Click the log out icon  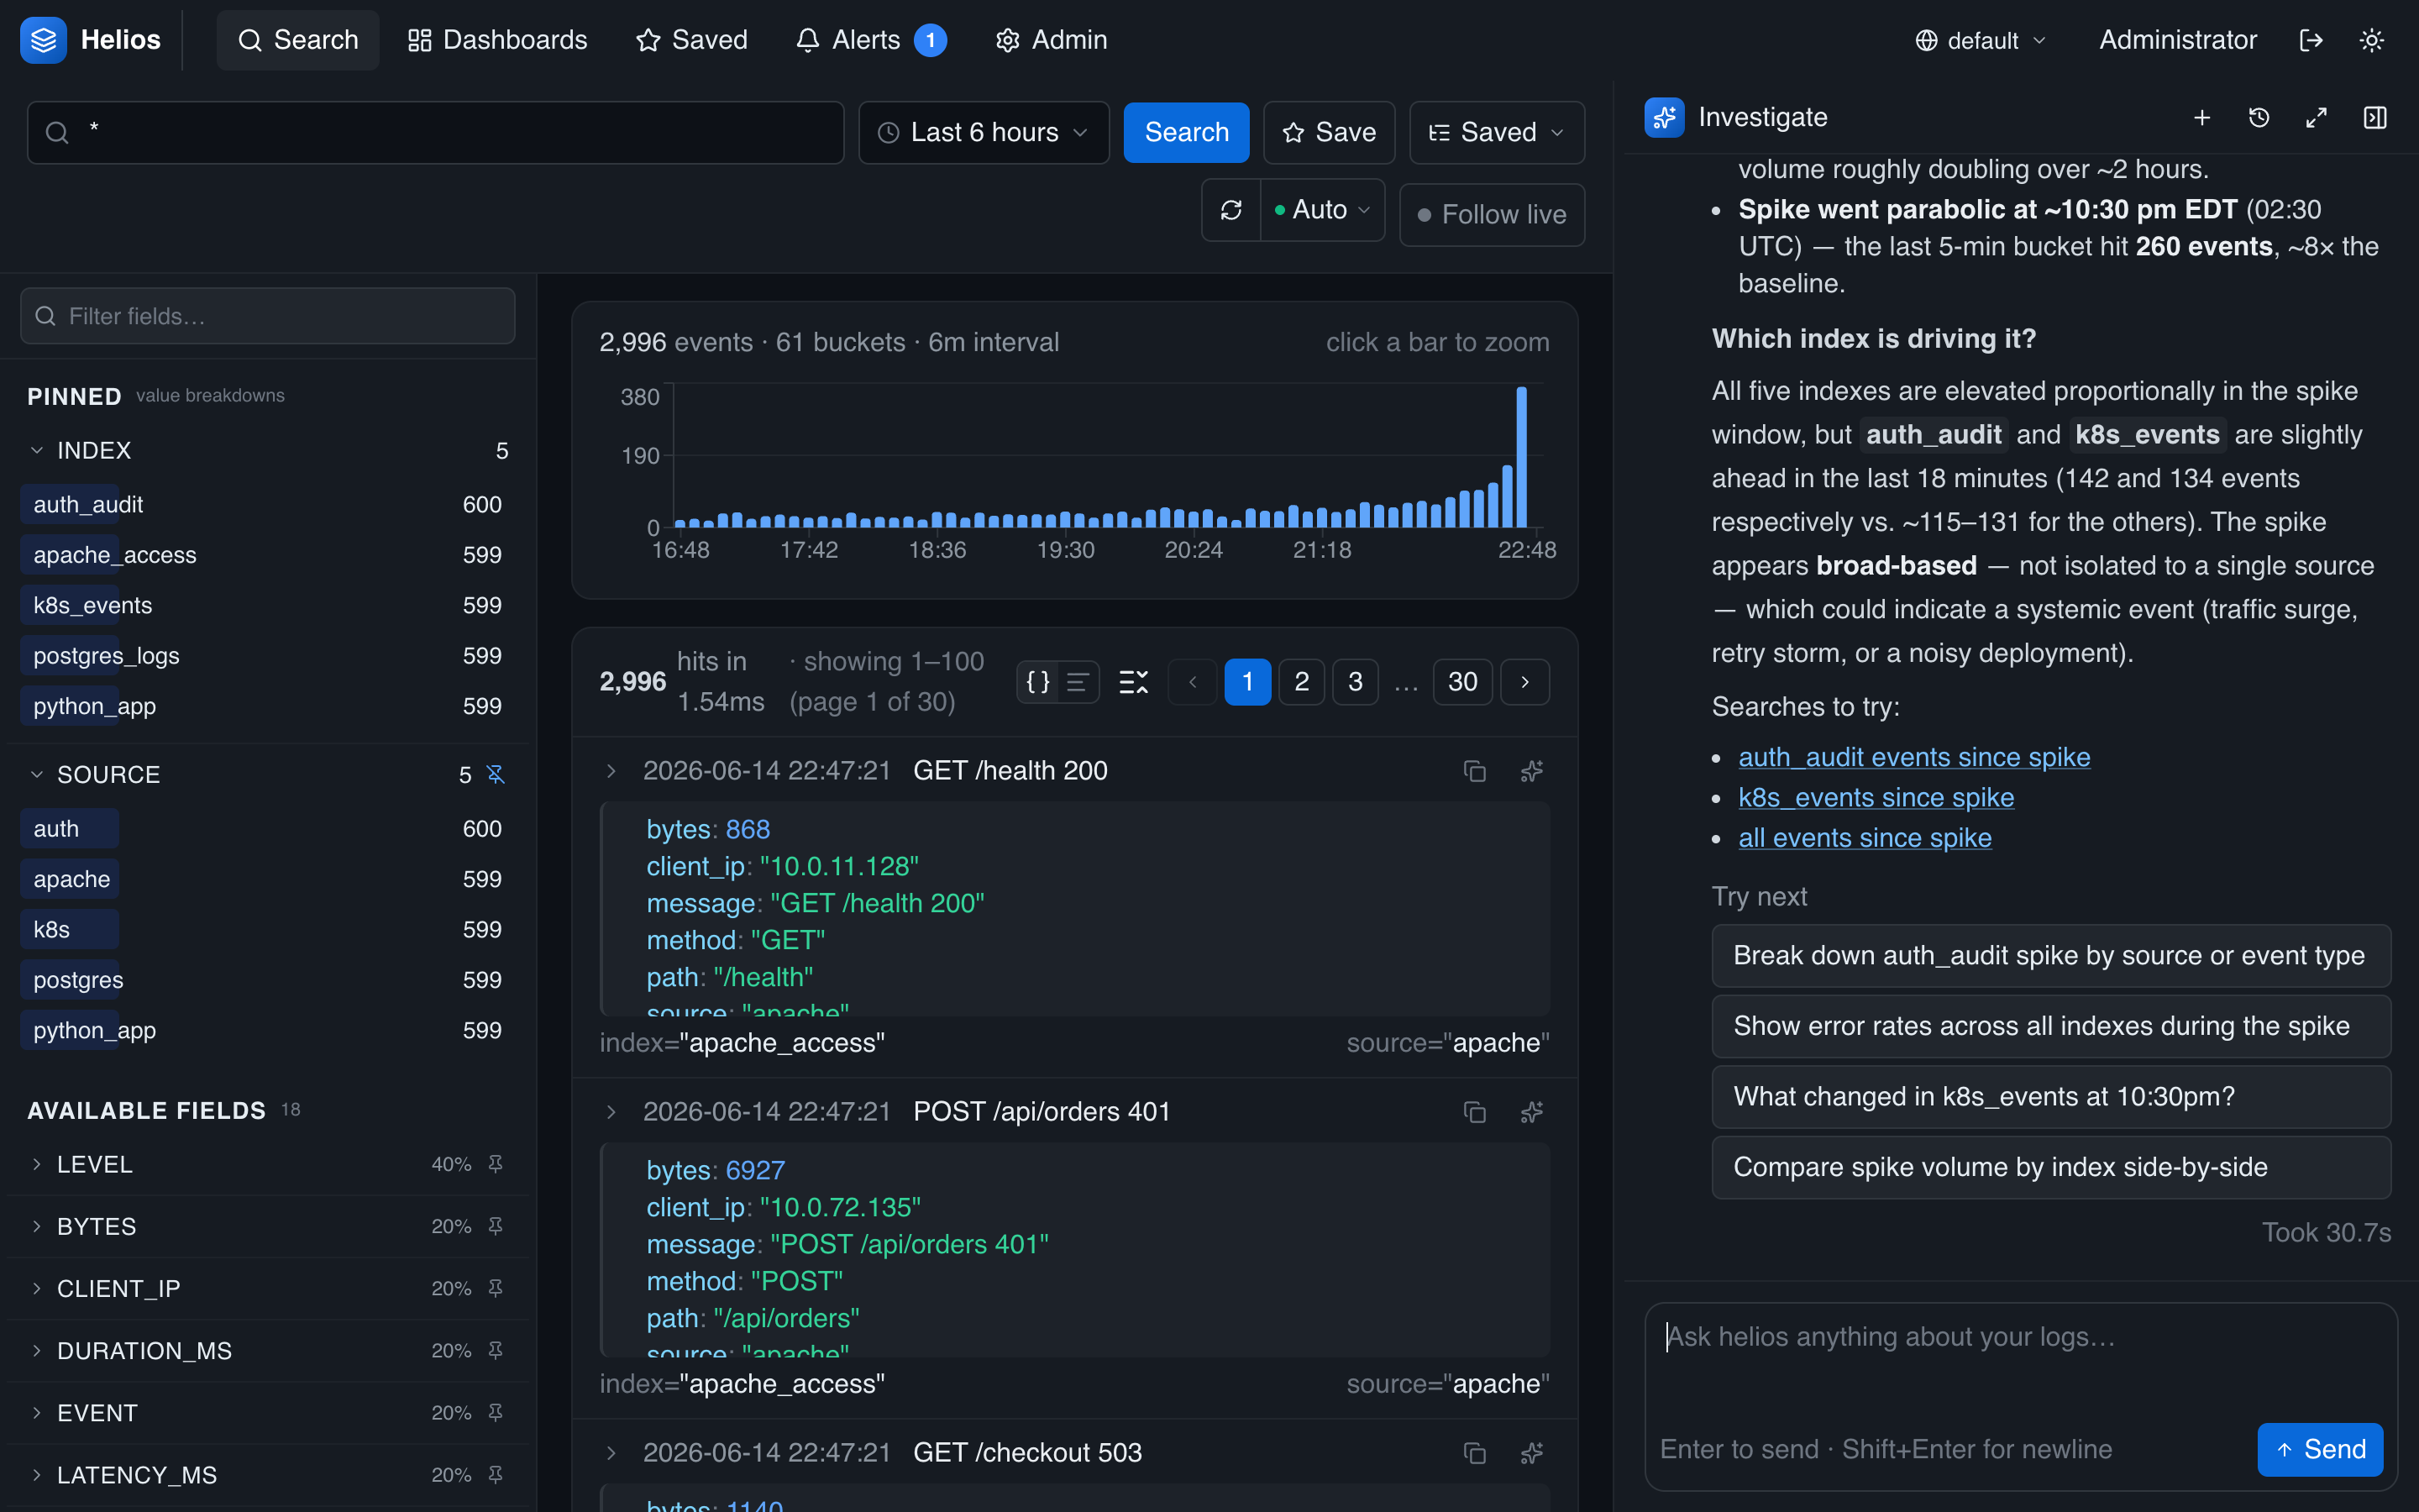[x=2311, y=40]
